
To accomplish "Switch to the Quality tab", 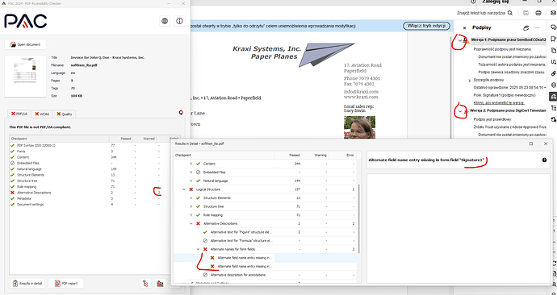I will [64, 114].
